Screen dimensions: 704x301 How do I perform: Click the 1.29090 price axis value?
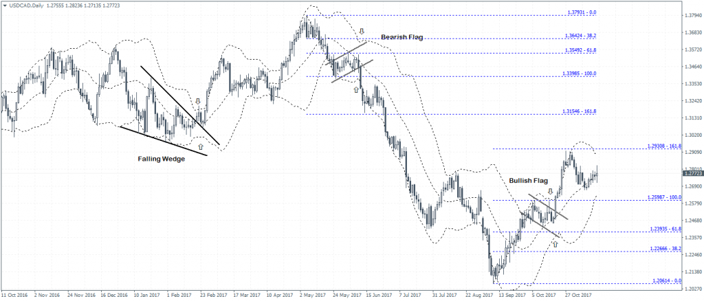point(693,152)
